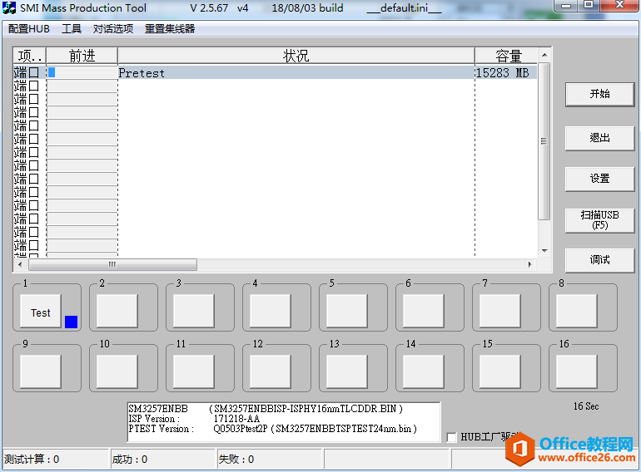Open the 对话选项 menu

tap(113, 29)
